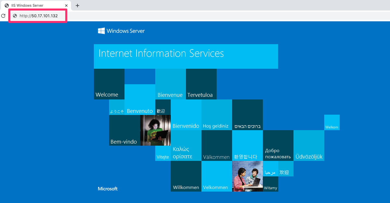Click the Hebrew ברוכים הבאים tile

point(247,115)
